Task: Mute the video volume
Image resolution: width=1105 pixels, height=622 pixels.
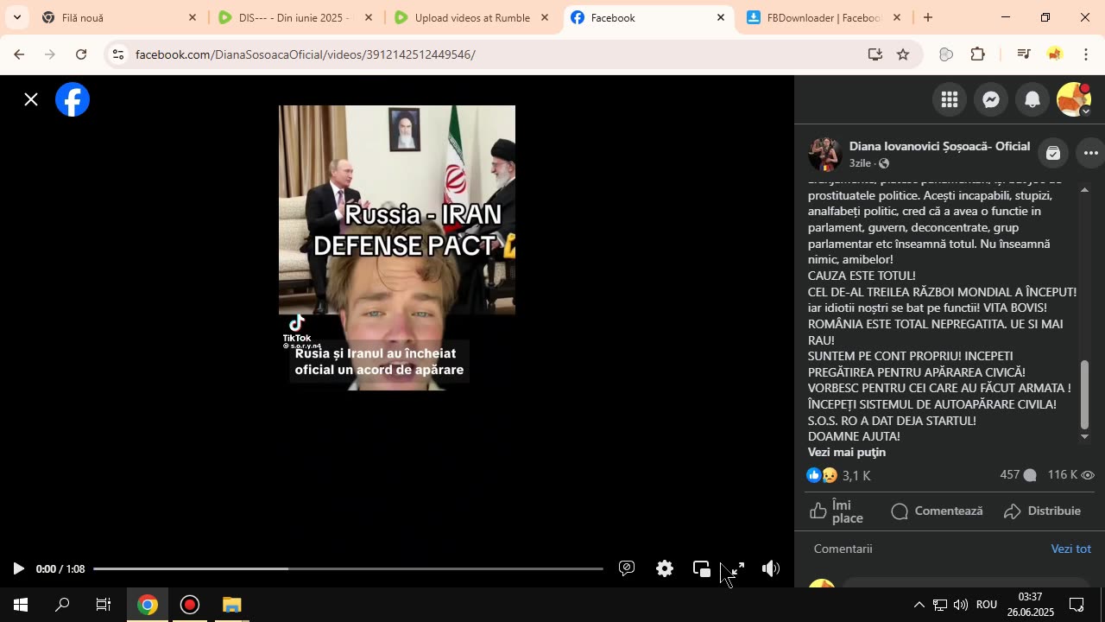Action: 771,568
